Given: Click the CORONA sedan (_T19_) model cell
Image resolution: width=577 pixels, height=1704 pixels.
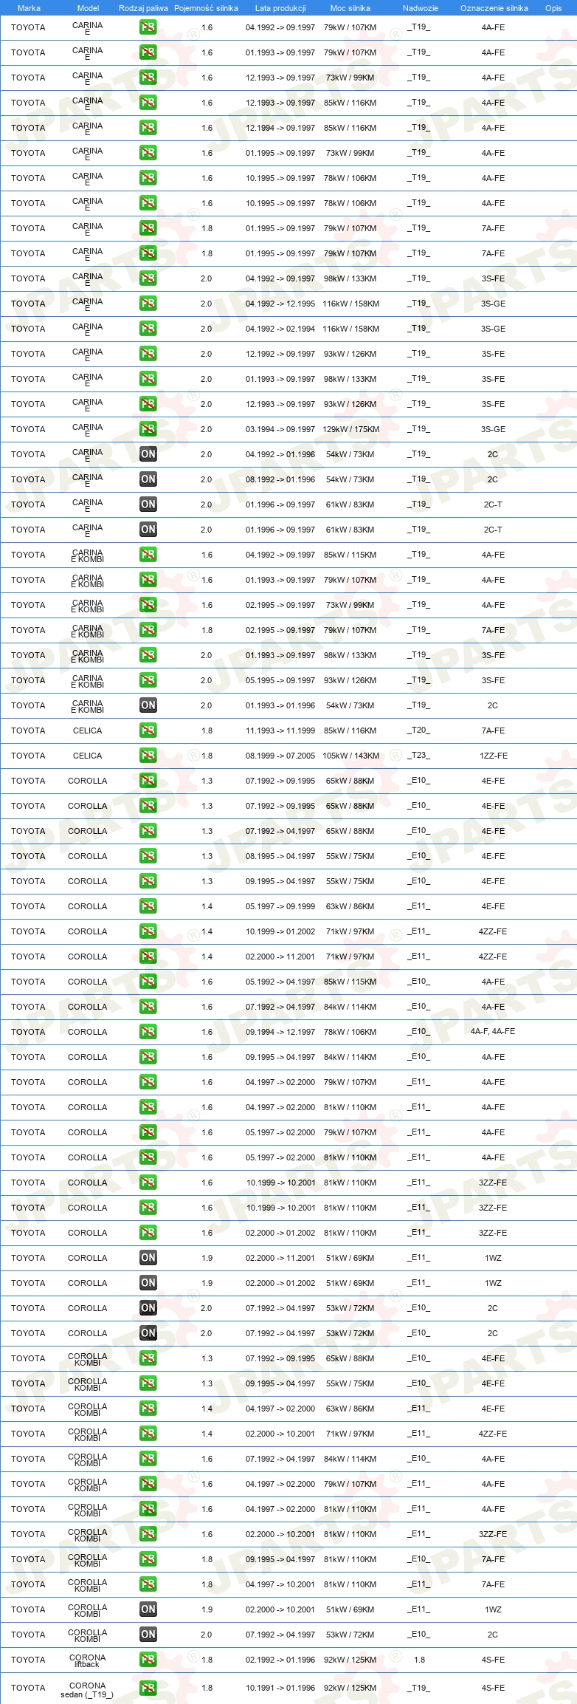Looking at the screenshot, I should coord(87,1690).
